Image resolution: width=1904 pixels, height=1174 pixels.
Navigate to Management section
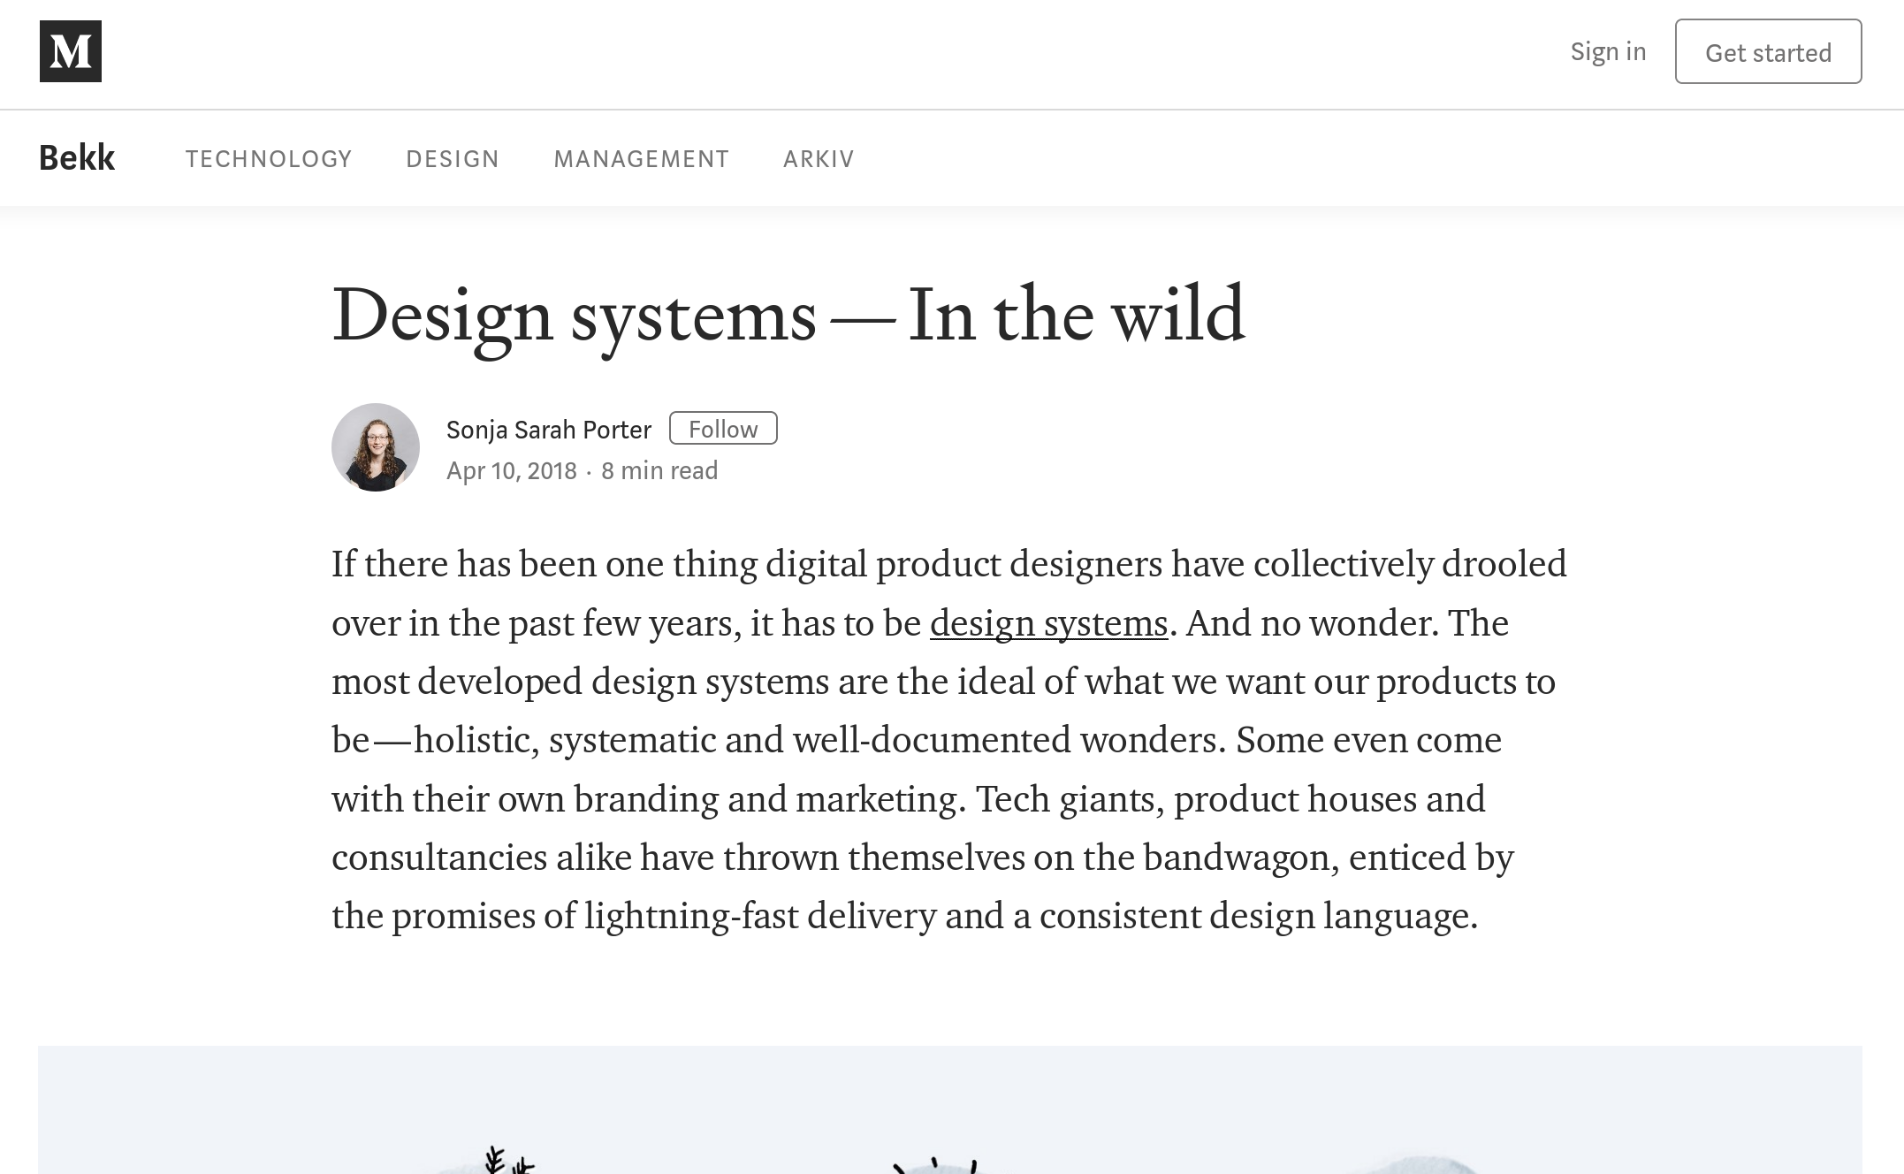point(641,159)
